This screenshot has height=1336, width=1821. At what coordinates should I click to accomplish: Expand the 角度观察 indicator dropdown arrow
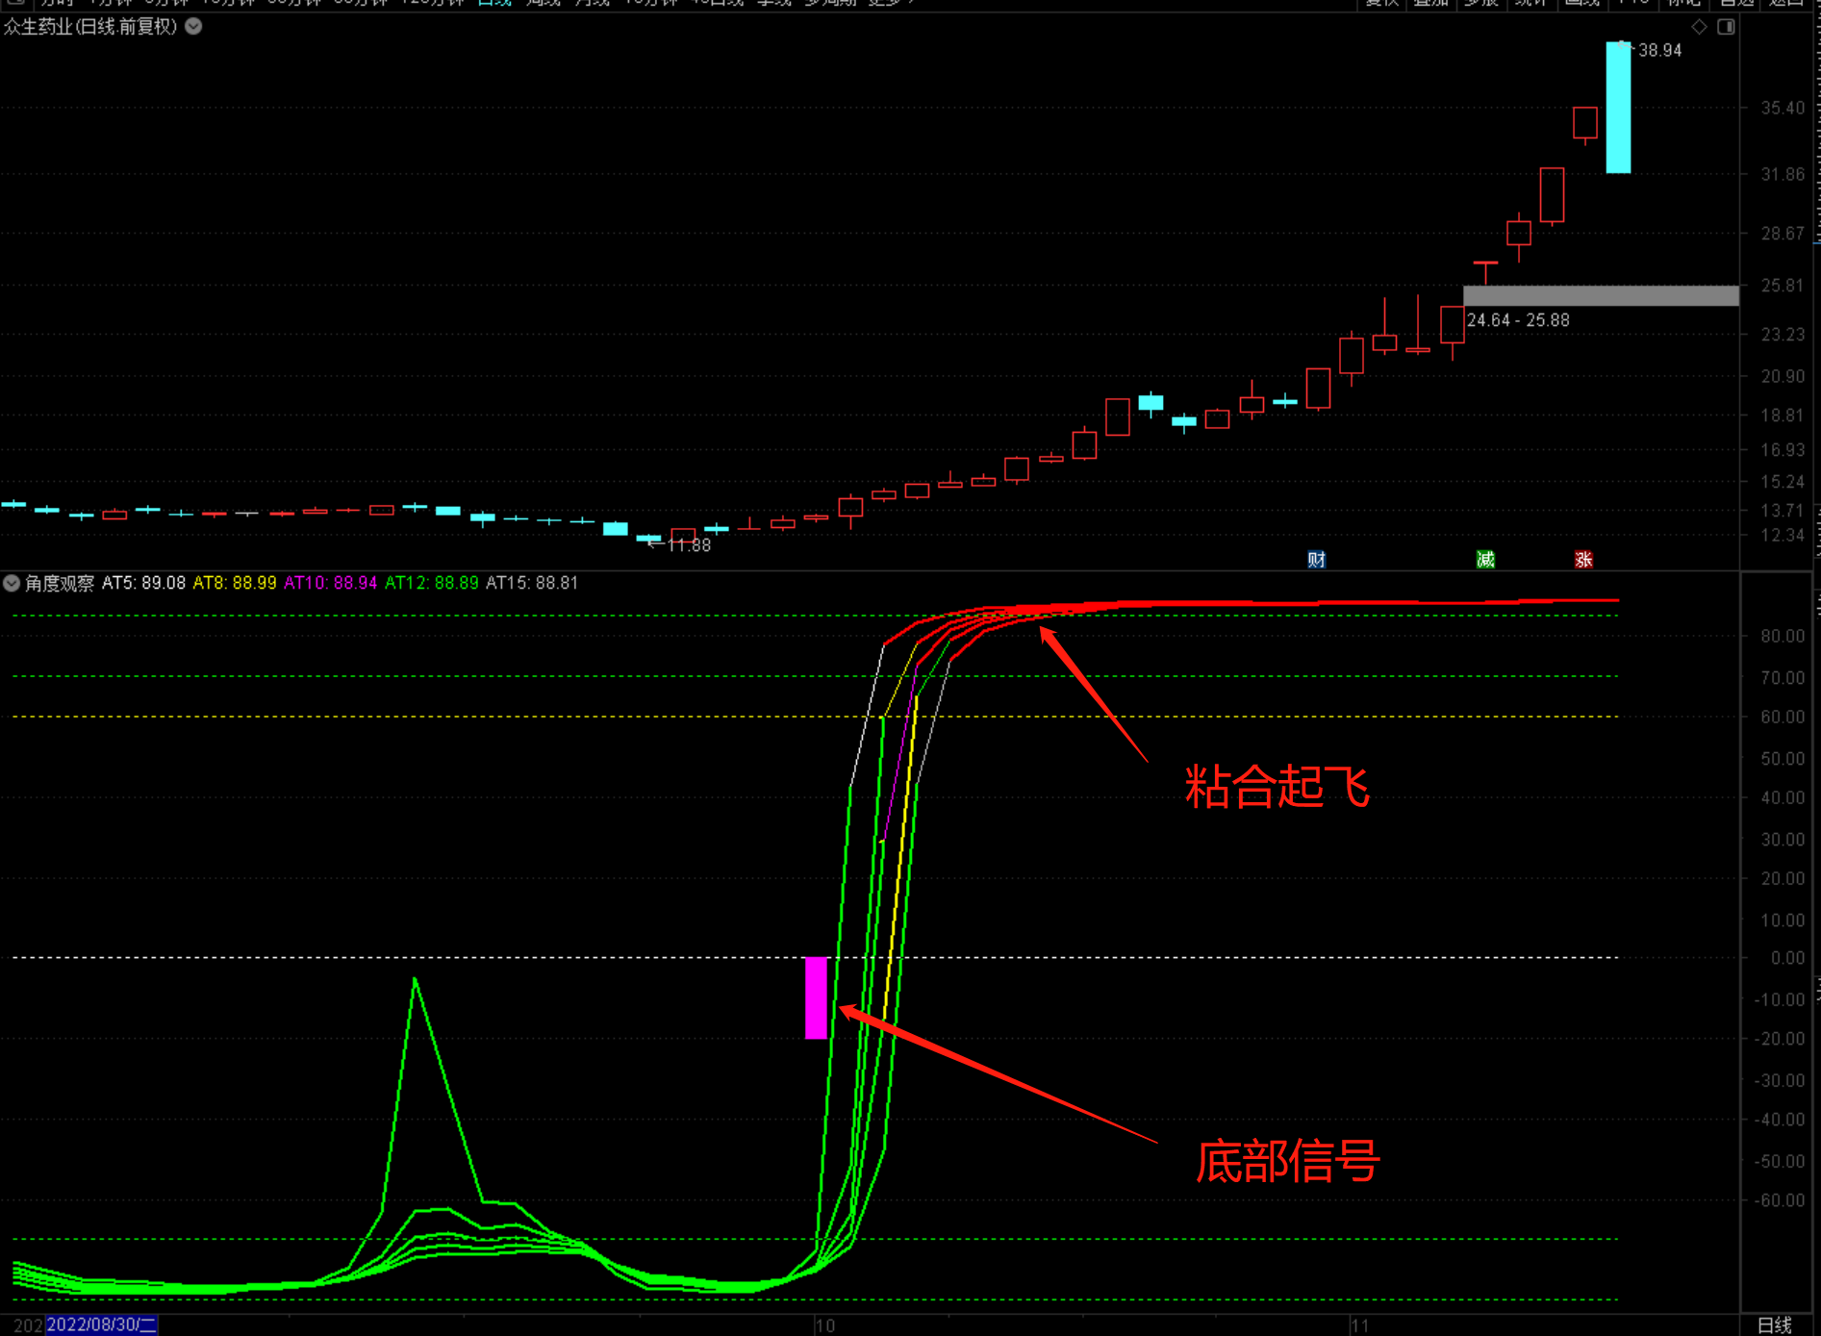pos(12,583)
